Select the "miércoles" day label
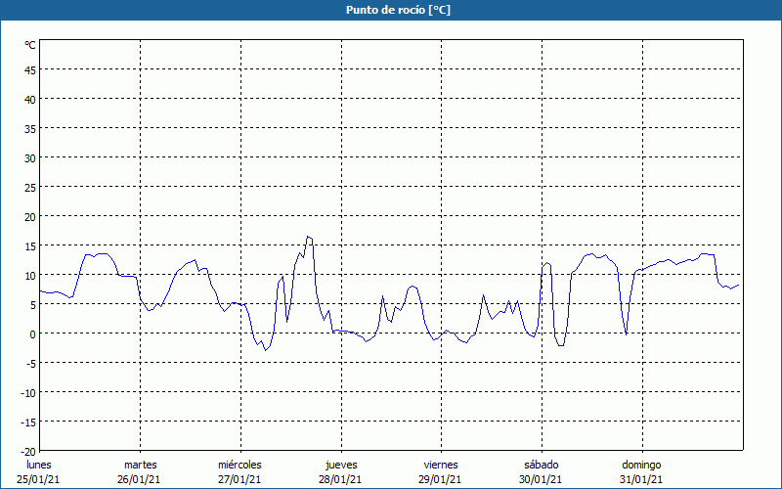 pos(239,465)
